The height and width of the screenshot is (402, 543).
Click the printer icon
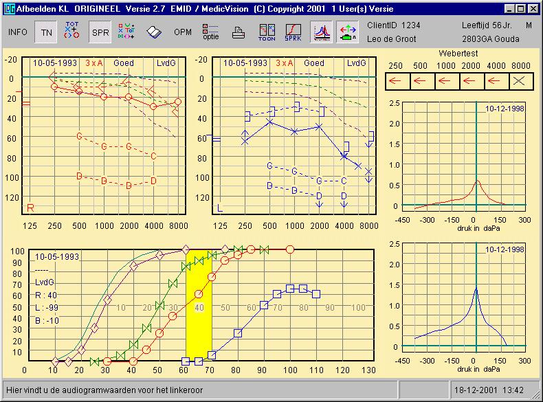coord(239,32)
